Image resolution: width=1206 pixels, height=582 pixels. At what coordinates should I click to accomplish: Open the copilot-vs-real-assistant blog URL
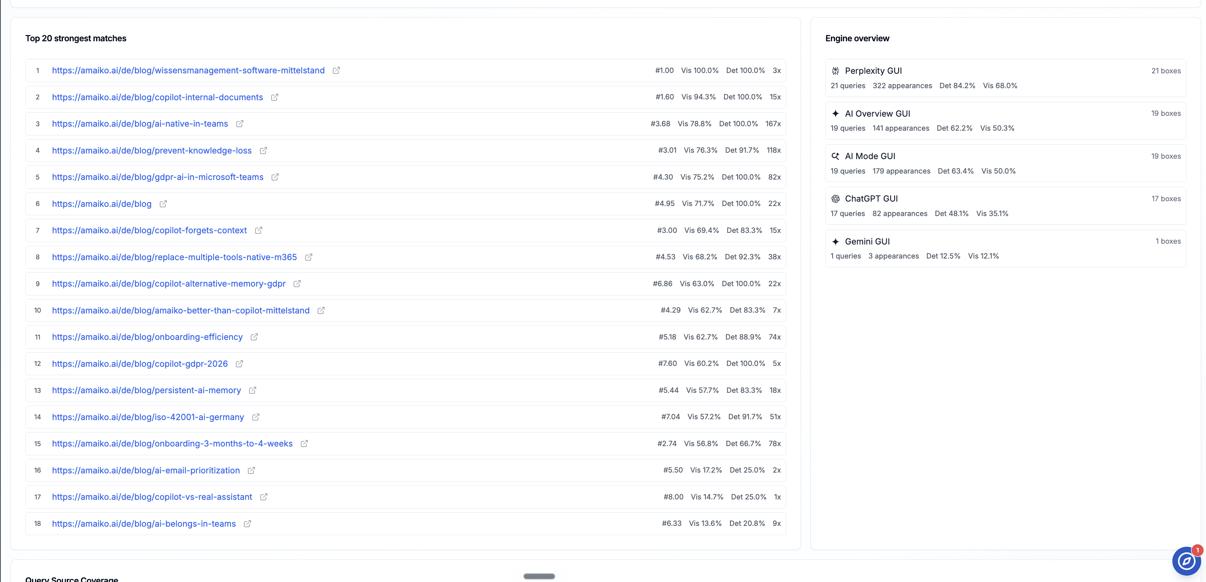click(152, 497)
